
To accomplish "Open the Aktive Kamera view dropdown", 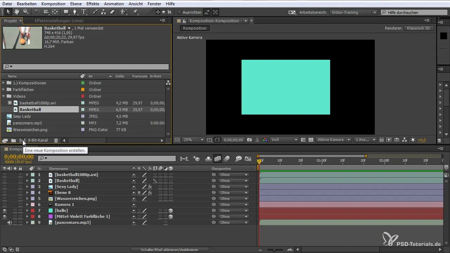I will pyautogui.click(x=333, y=140).
